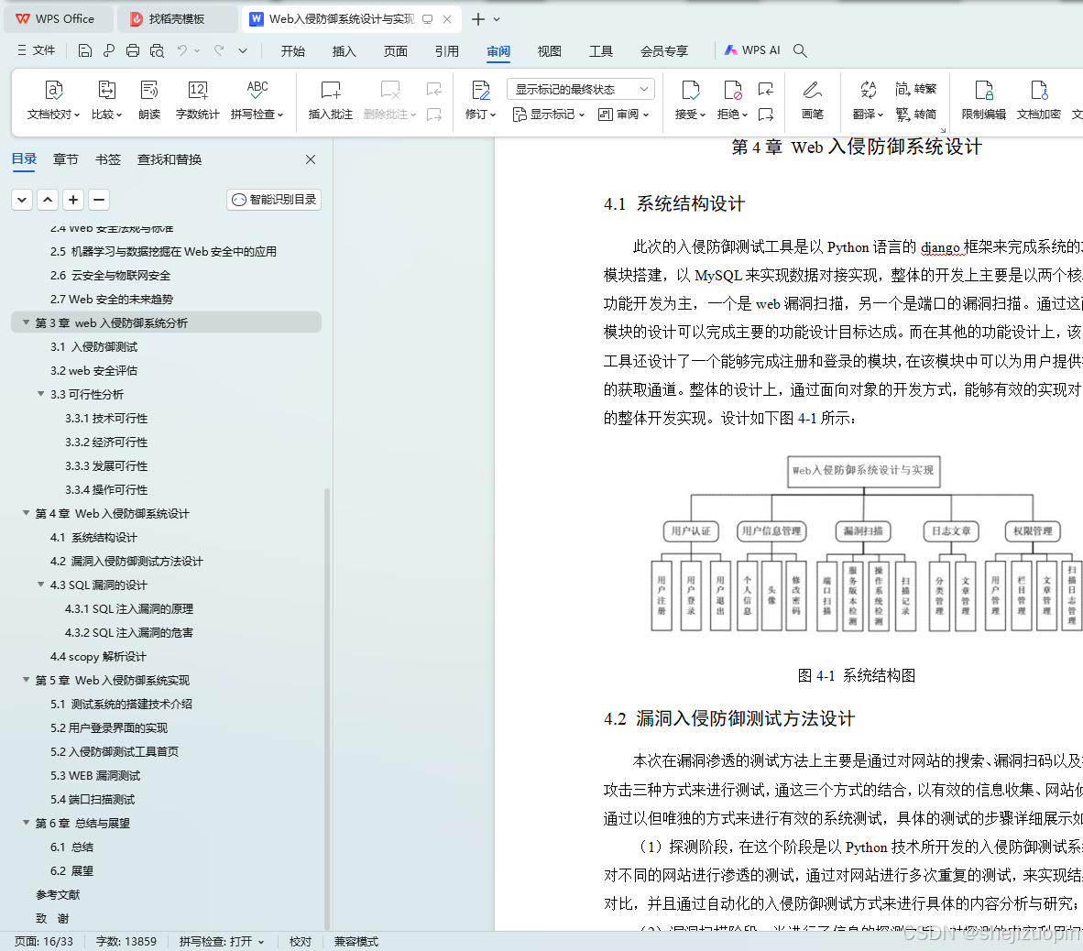The width and height of the screenshot is (1083, 951).
Task: Click the plus button to promote heading level
Action: point(73,200)
